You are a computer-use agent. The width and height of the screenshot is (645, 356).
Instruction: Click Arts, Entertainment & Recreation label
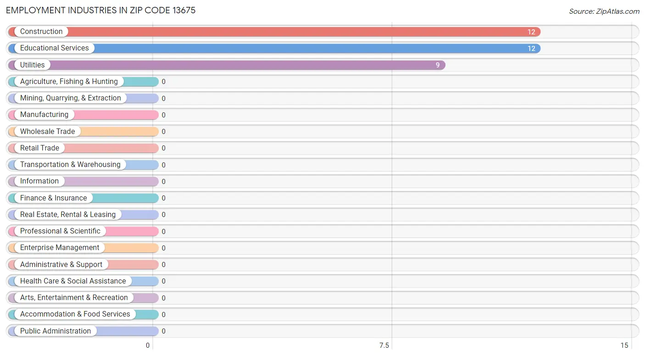click(74, 298)
